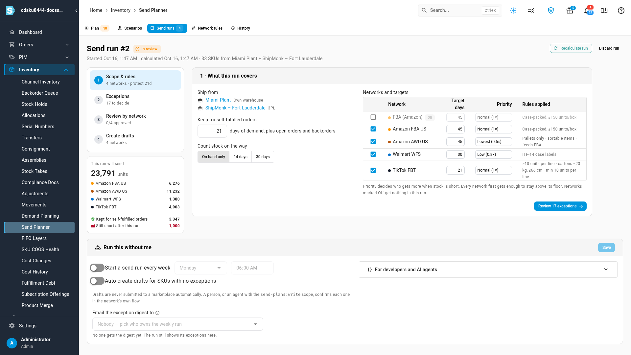
Task: Uncheck the Amazon AWD US checkbox
Action: 373,142
